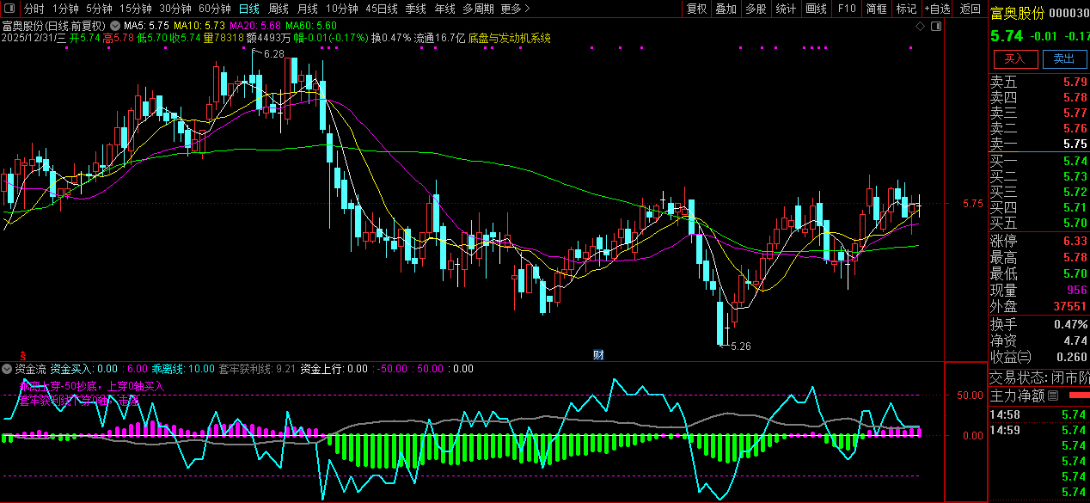This screenshot has width=1090, height=503.
Task: Open the F10 company info
Action: tap(847, 9)
